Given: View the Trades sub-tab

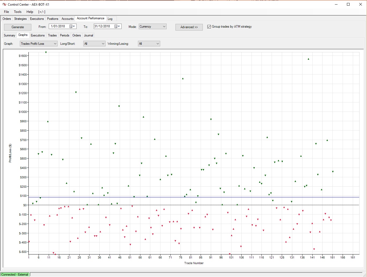Looking at the screenshot, I should point(52,35).
